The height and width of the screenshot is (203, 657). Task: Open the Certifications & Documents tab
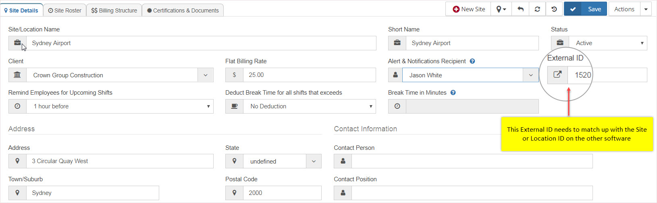[183, 10]
